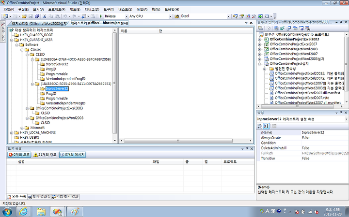The height and width of the screenshot is (217, 349).
Task: Click the Open File toolbar icon
Action: tap(24, 16)
